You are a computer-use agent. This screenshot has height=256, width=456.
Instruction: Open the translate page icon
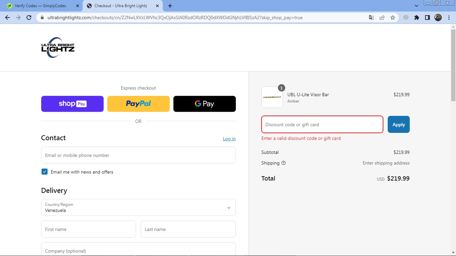point(371,18)
